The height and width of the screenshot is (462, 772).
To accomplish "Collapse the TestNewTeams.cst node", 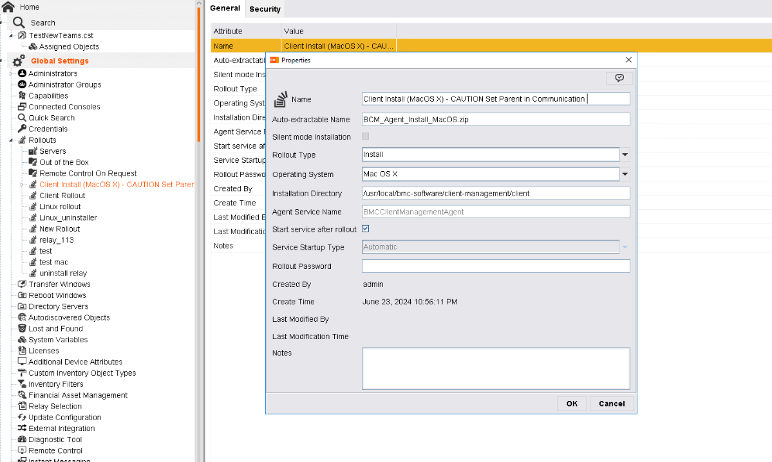I will click(11, 35).
